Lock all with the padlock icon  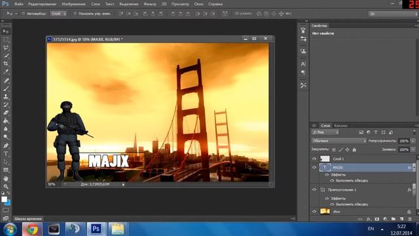[x=354, y=149]
